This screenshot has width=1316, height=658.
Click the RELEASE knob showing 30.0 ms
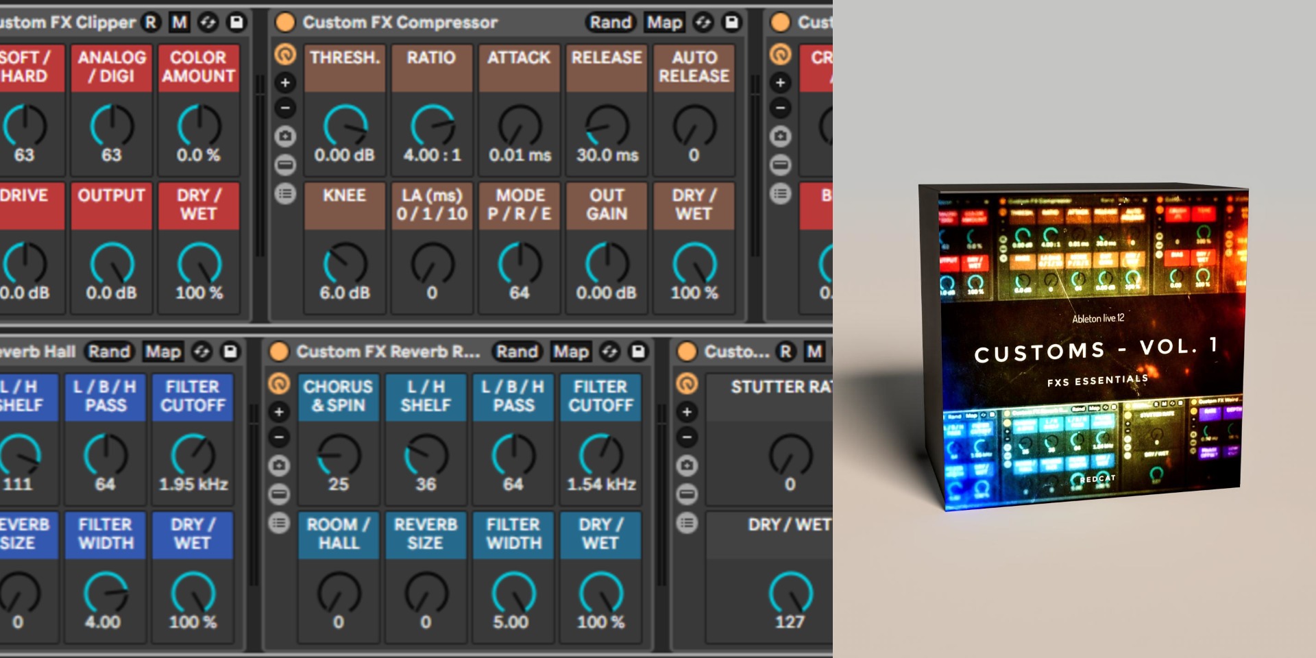point(607,127)
